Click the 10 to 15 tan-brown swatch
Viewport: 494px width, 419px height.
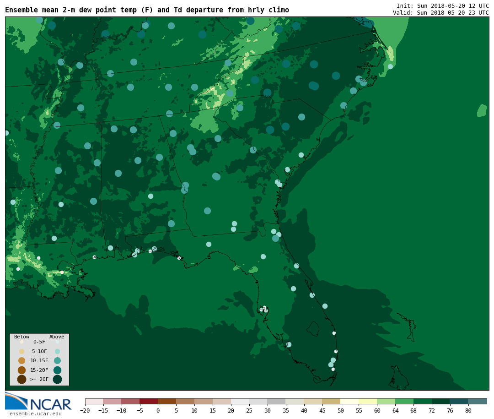[x=204, y=401]
